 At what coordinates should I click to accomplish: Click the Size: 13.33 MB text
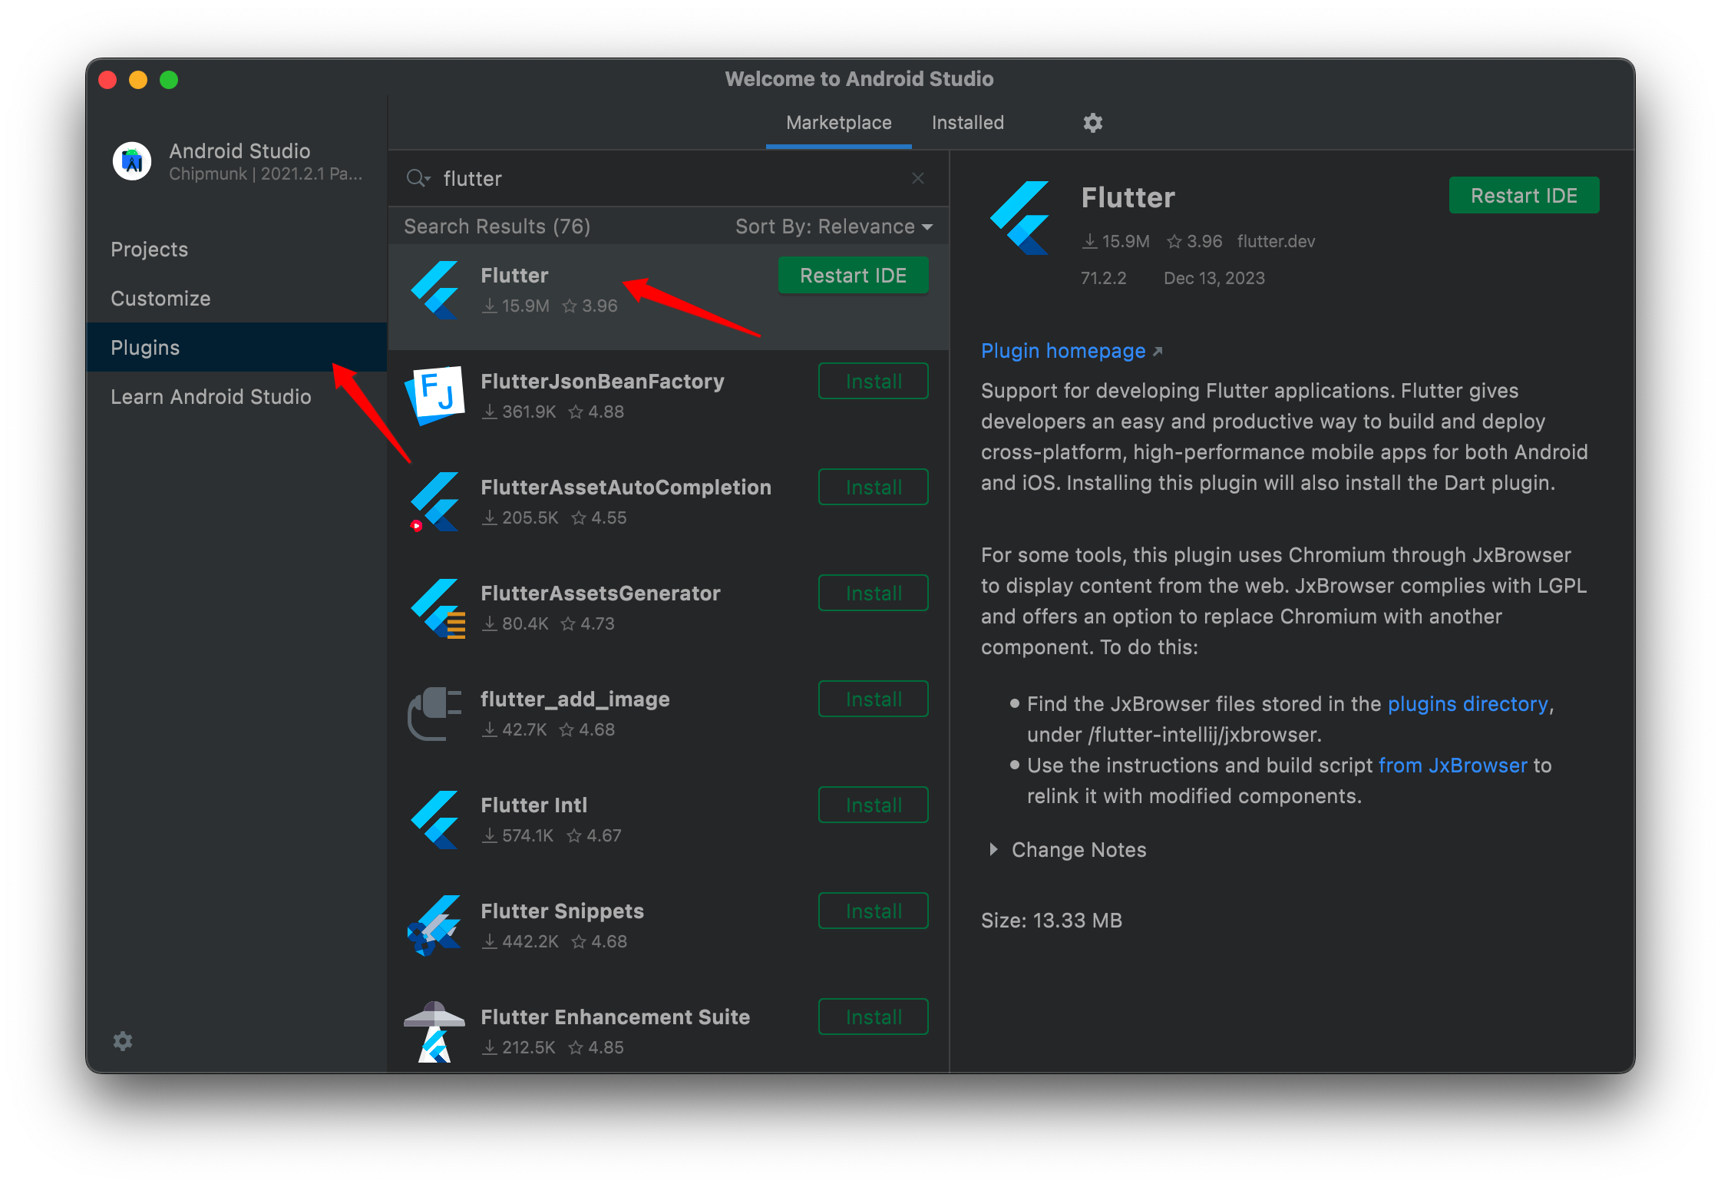click(x=1051, y=921)
